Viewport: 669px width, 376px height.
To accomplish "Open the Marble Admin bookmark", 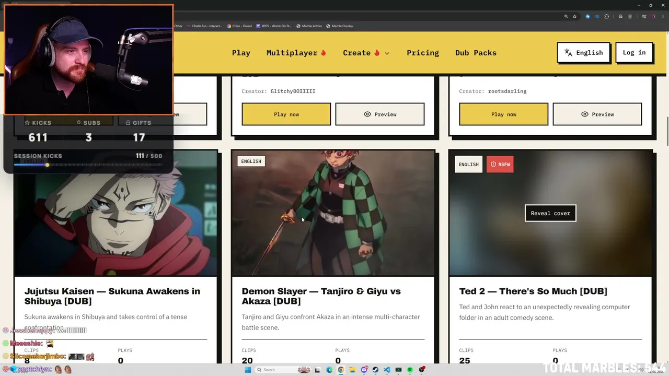I will (x=309, y=26).
